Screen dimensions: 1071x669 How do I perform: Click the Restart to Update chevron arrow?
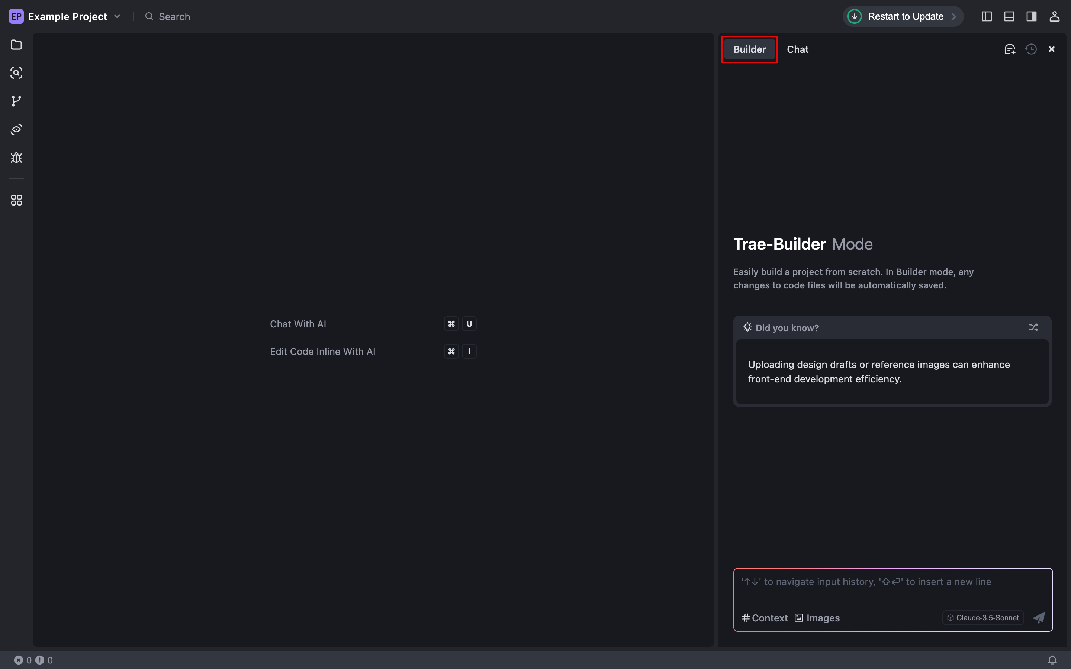pyautogui.click(x=954, y=16)
